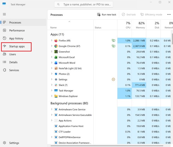Click the NoteTab Light icon
This screenshot has height=147, width=173.
(x=56, y=68)
